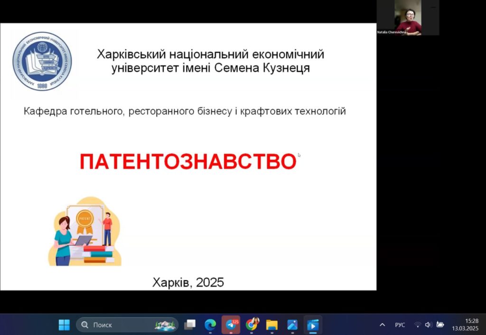Image resolution: width=486 pixels, height=335 pixels.
Task: Switch to Google Chrome in the taskbar
Action: [x=252, y=325]
